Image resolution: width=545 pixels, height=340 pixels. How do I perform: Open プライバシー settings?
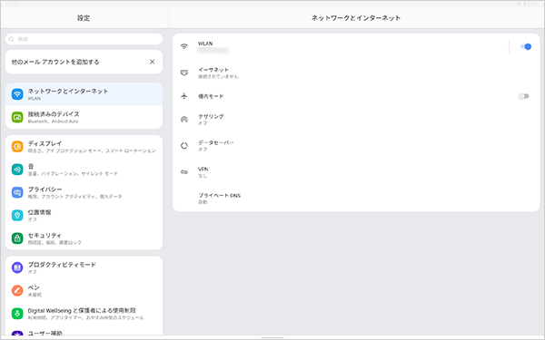pyautogui.click(x=84, y=192)
